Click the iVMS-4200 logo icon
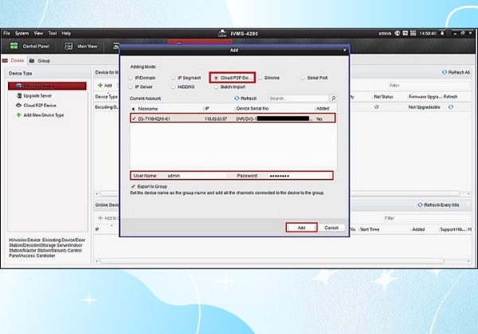The image size is (478, 334). 222,33
